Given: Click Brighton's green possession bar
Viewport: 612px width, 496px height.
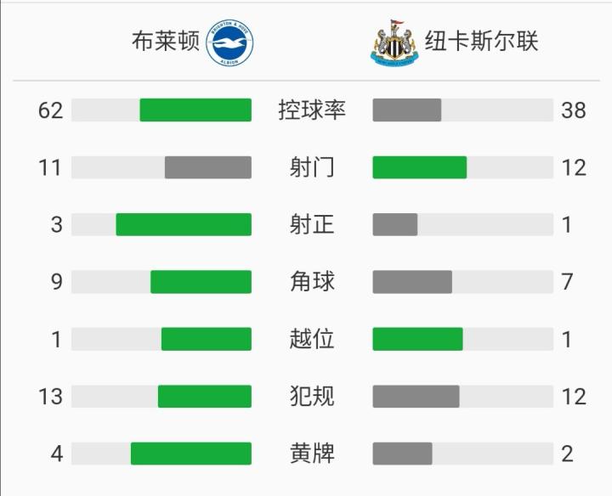Looking at the screenshot, I should pyautogui.click(x=195, y=110).
